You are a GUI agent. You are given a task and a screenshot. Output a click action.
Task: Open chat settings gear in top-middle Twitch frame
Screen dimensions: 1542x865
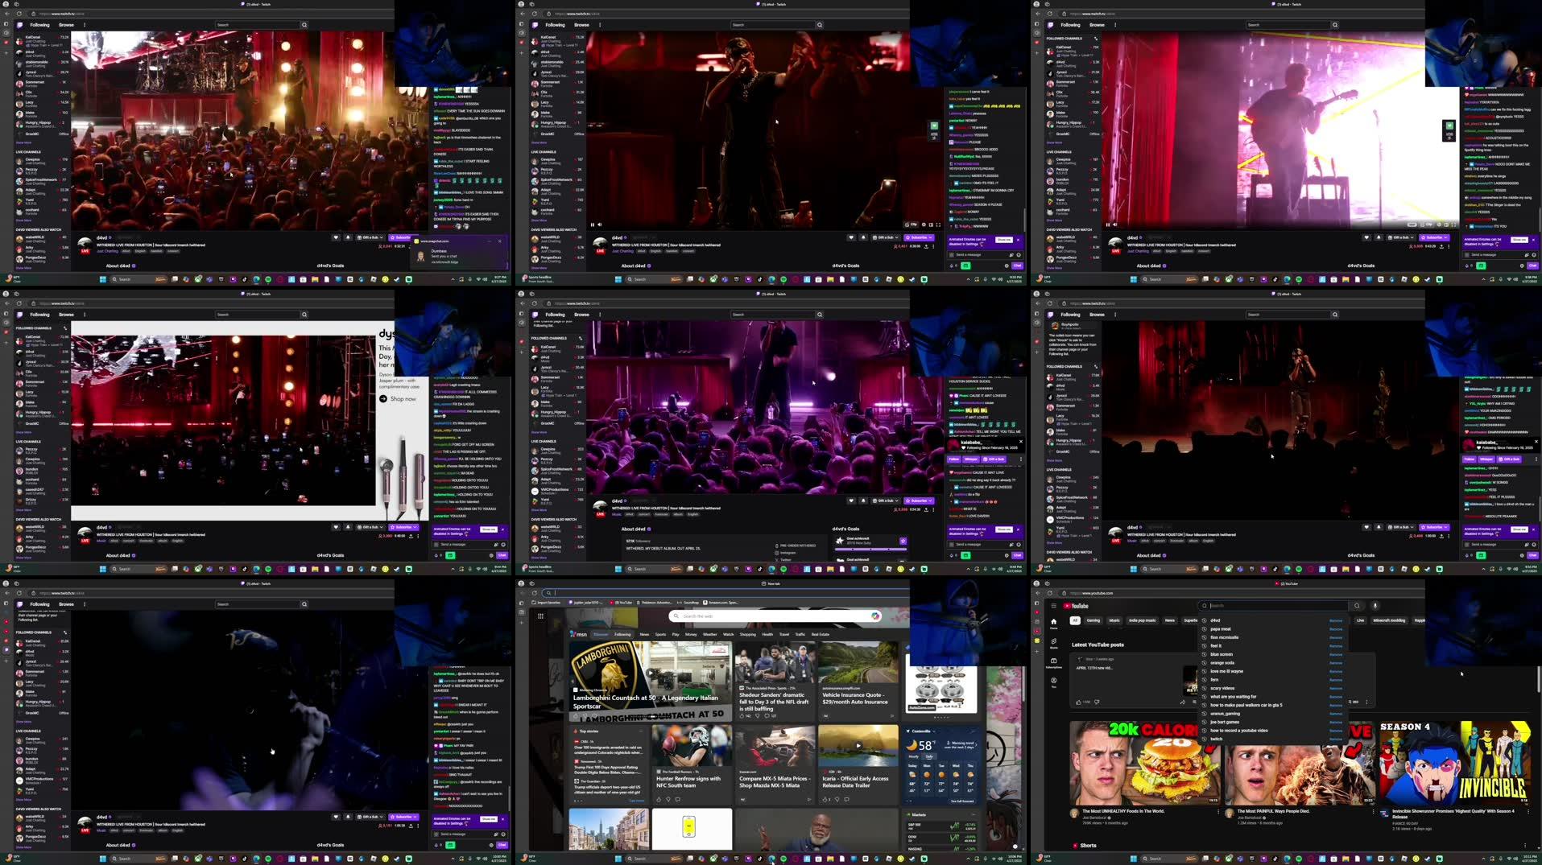coord(1007,266)
